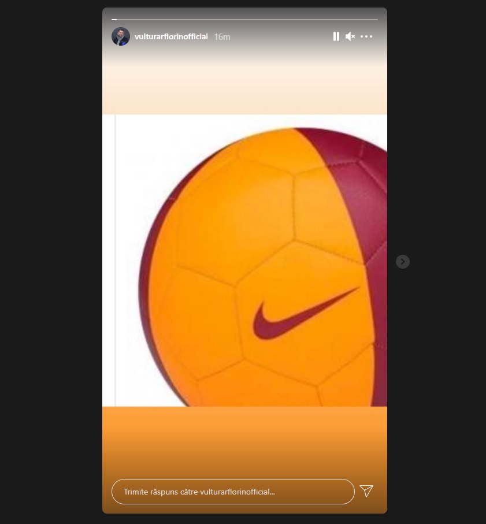Click the cream banner above the ball
486x524 pixels.
(244, 89)
